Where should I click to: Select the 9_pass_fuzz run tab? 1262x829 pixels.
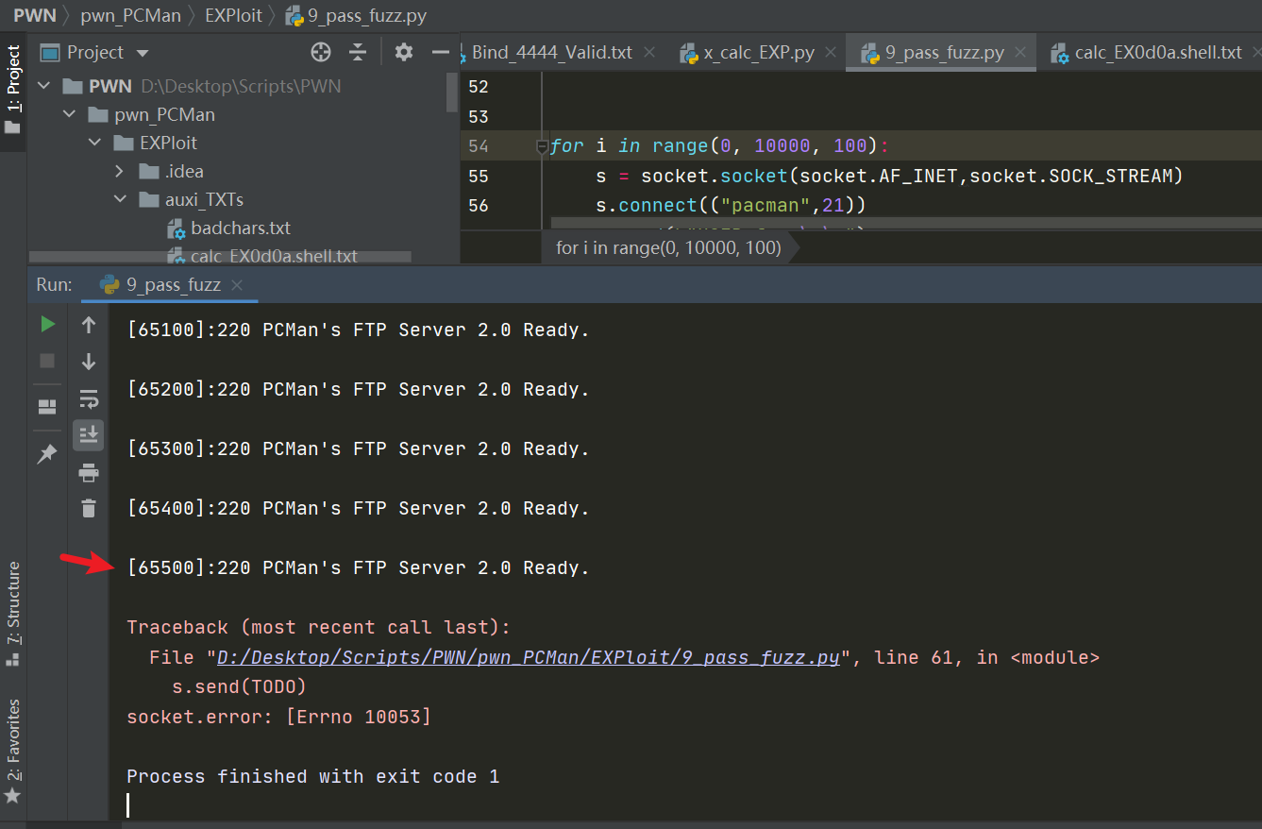coord(173,284)
